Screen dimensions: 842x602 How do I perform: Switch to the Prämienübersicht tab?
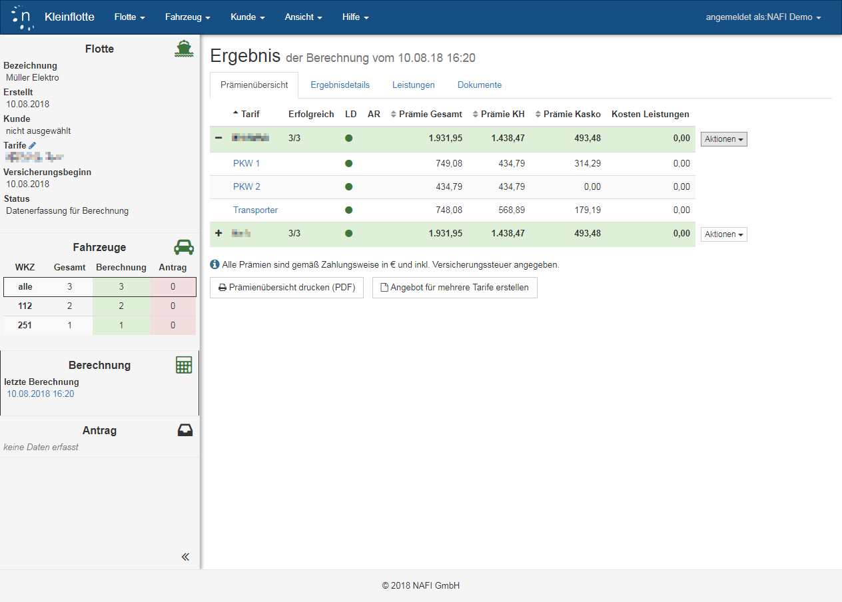pos(254,85)
